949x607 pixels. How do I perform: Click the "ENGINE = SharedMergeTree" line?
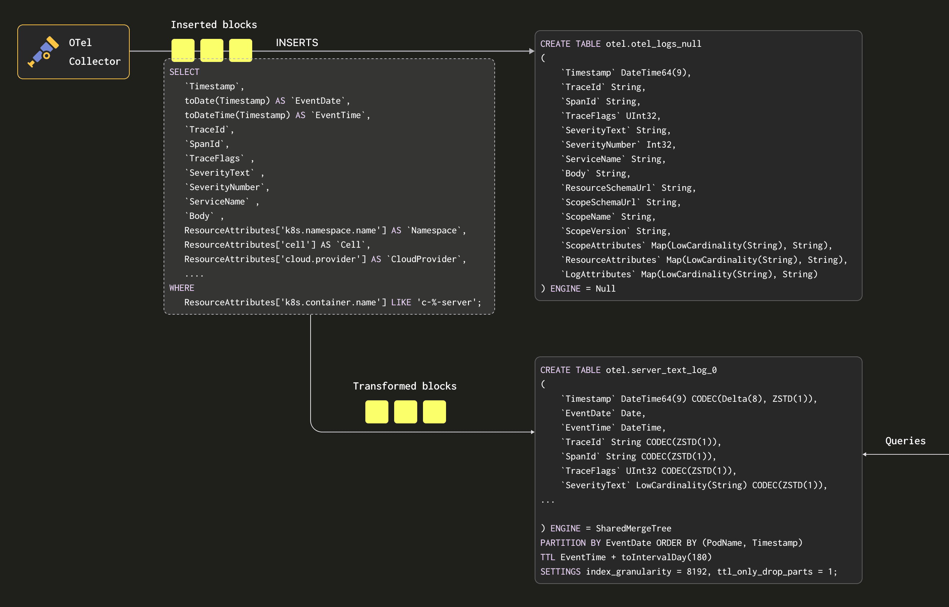pos(610,529)
